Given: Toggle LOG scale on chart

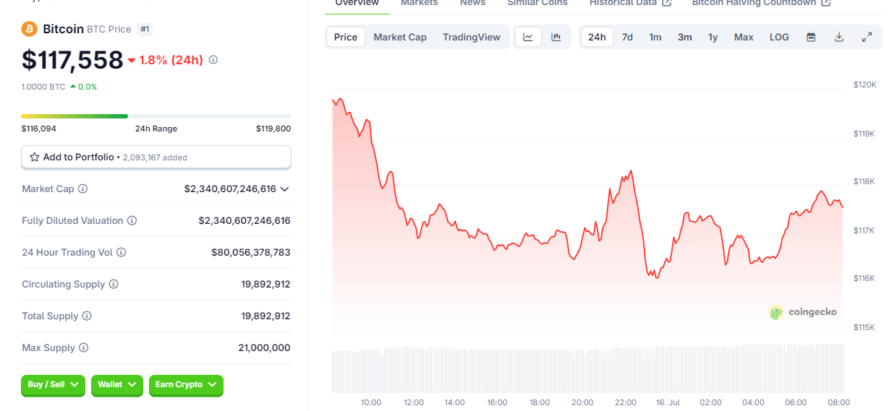Looking at the screenshot, I should coord(779,37).
